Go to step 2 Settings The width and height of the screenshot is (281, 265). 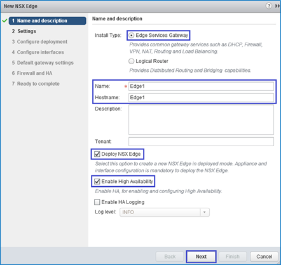pos(24,31)
